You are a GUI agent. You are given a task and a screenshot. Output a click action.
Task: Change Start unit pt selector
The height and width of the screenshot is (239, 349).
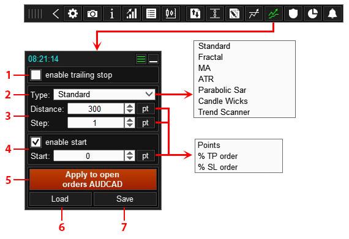click(x=146, y=156)
